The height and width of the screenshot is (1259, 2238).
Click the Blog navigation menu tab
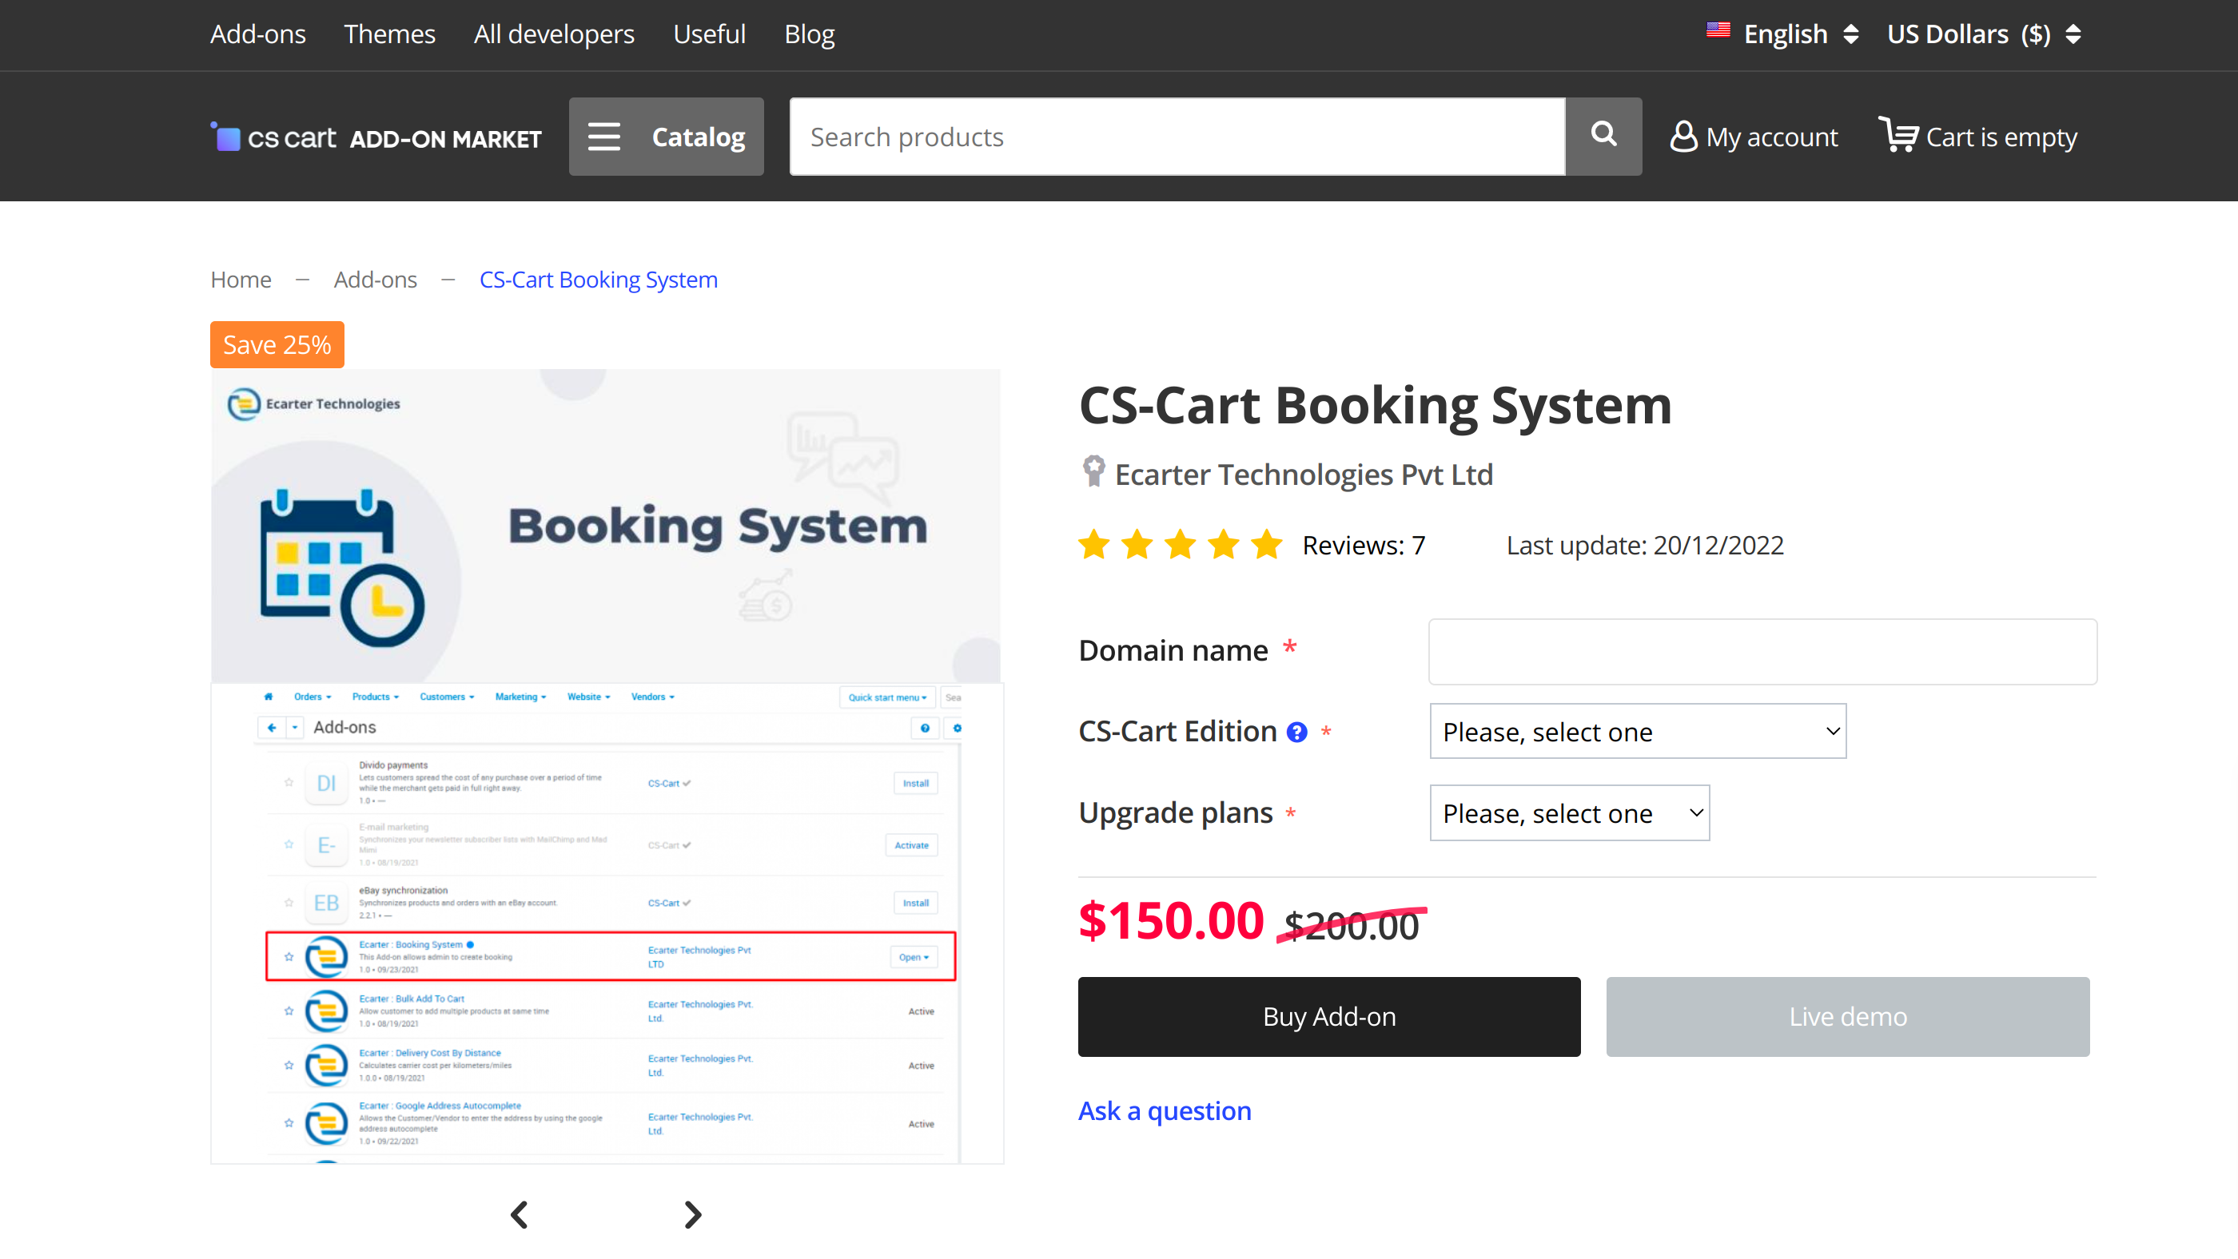809,34
